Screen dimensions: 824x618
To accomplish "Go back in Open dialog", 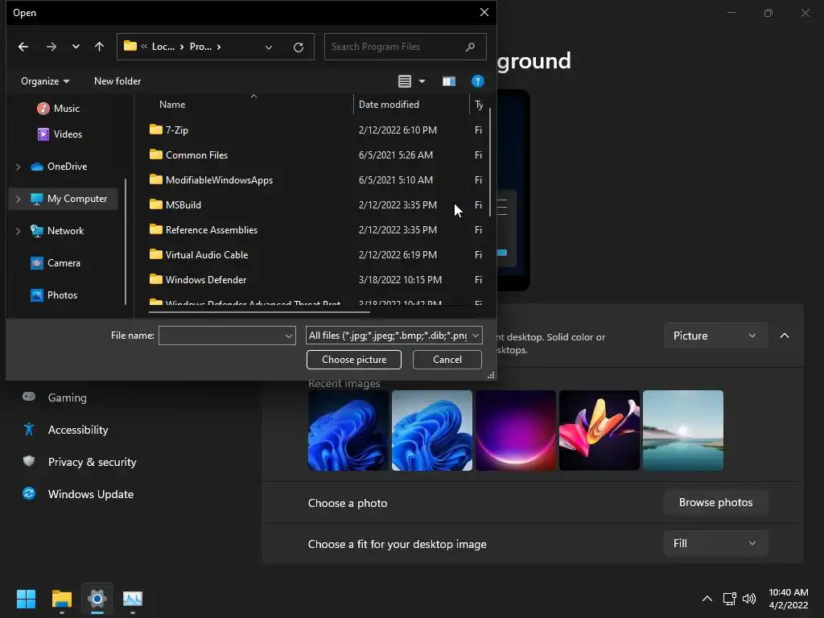I will click(x=23, y=47).
